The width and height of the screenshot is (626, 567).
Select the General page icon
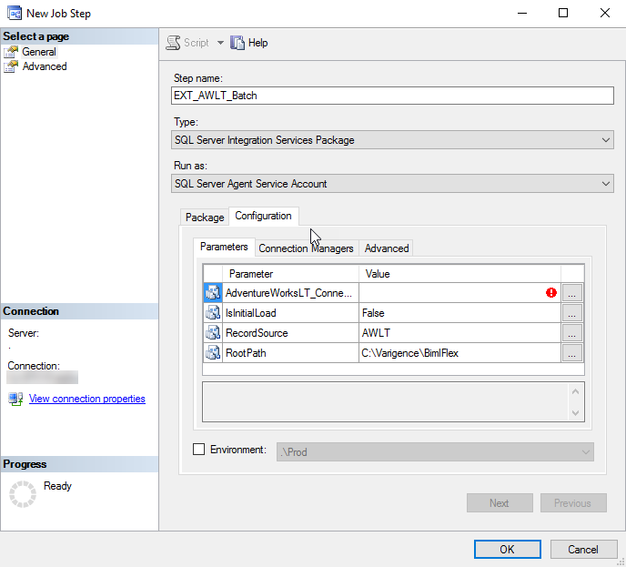click(11, 52)
